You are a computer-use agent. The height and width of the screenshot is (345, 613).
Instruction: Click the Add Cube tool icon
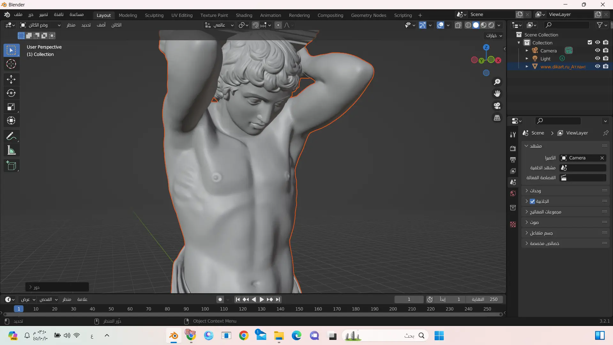tap(11, 166)
